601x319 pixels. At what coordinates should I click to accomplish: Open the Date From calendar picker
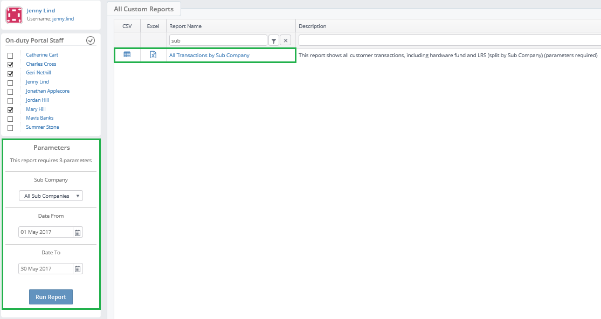point(78,232)
